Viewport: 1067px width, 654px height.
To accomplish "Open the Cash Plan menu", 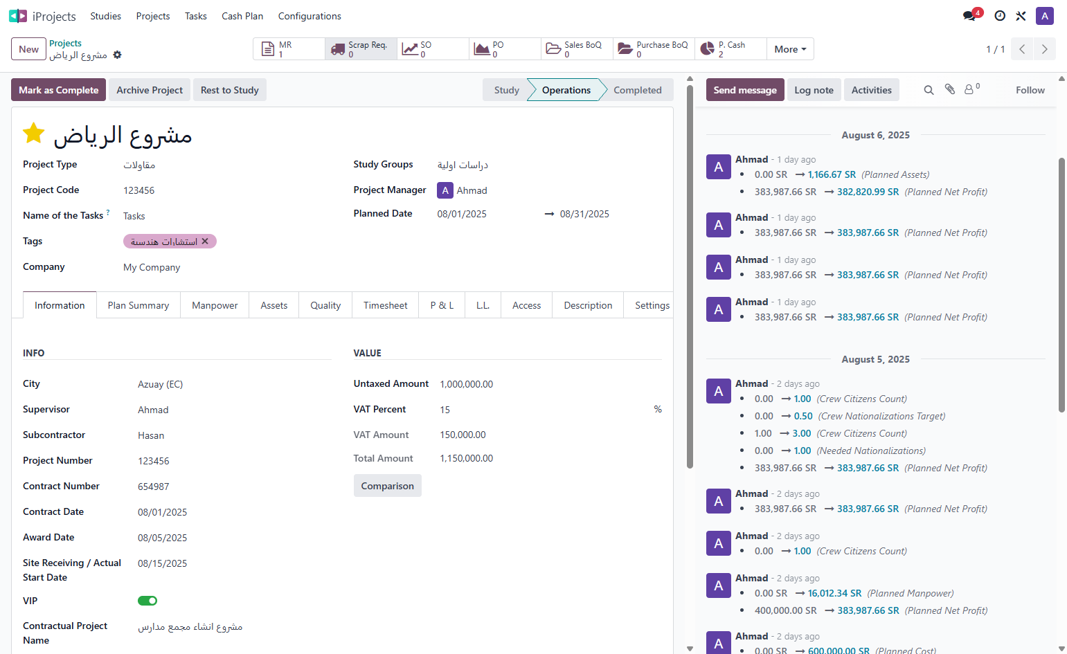I will click(242, 16).
